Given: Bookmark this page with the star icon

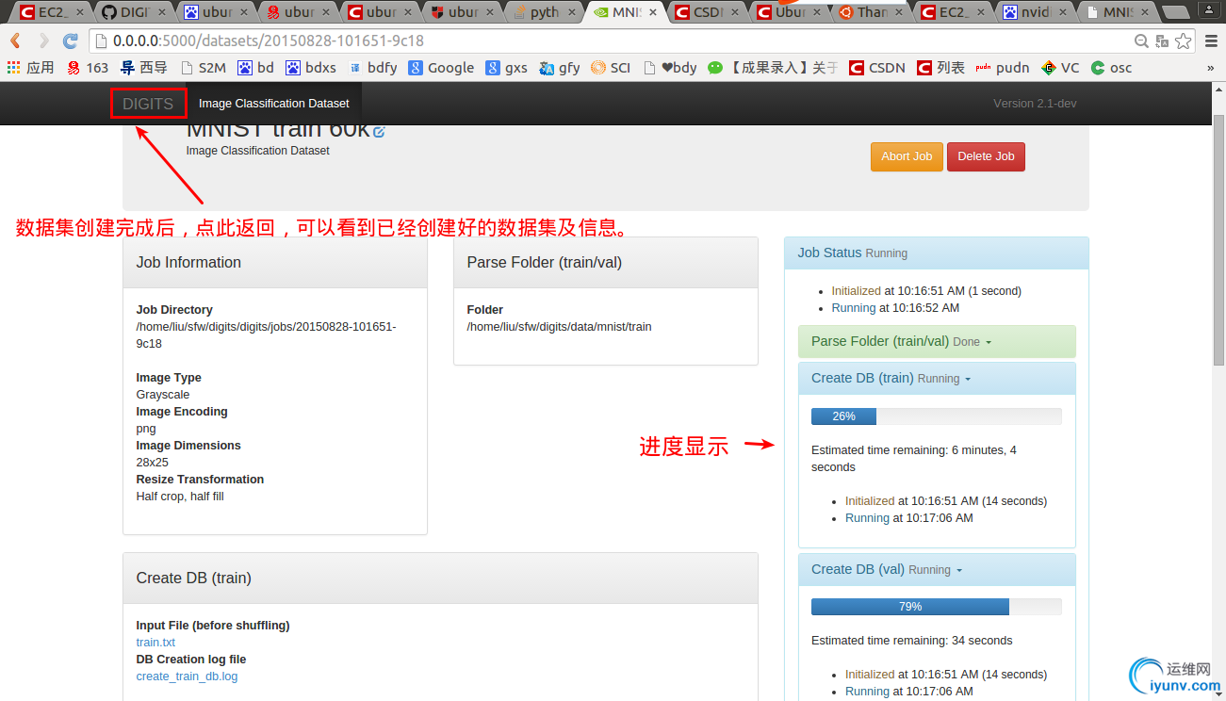Looking at the screenshot, I should pos(1183,41).
